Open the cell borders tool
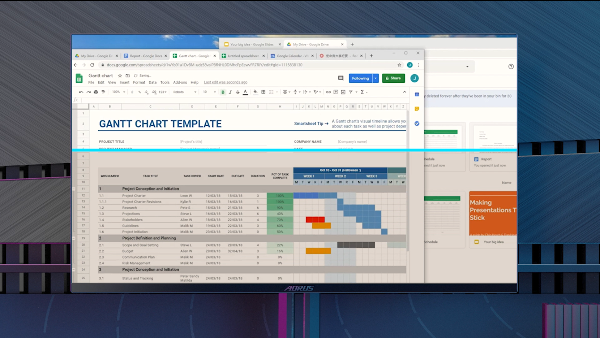This screenshot has height=338, width=600. coord(263,92)
